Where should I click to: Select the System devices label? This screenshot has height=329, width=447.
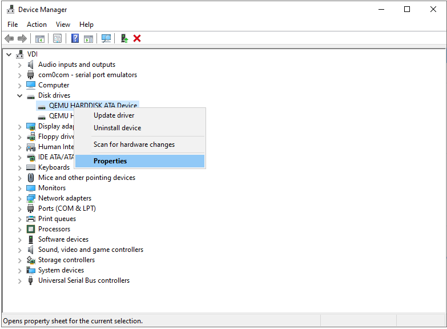(61, 270)
